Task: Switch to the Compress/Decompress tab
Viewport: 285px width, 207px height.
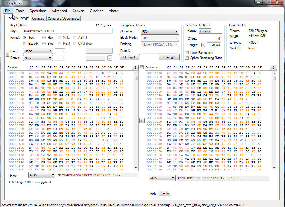Action: click(x=63, y=19)
